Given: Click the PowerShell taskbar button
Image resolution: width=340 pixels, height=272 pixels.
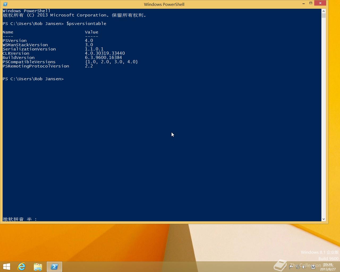Looking at the screenshot, I should pyautogui.click(x=54, y=267).
